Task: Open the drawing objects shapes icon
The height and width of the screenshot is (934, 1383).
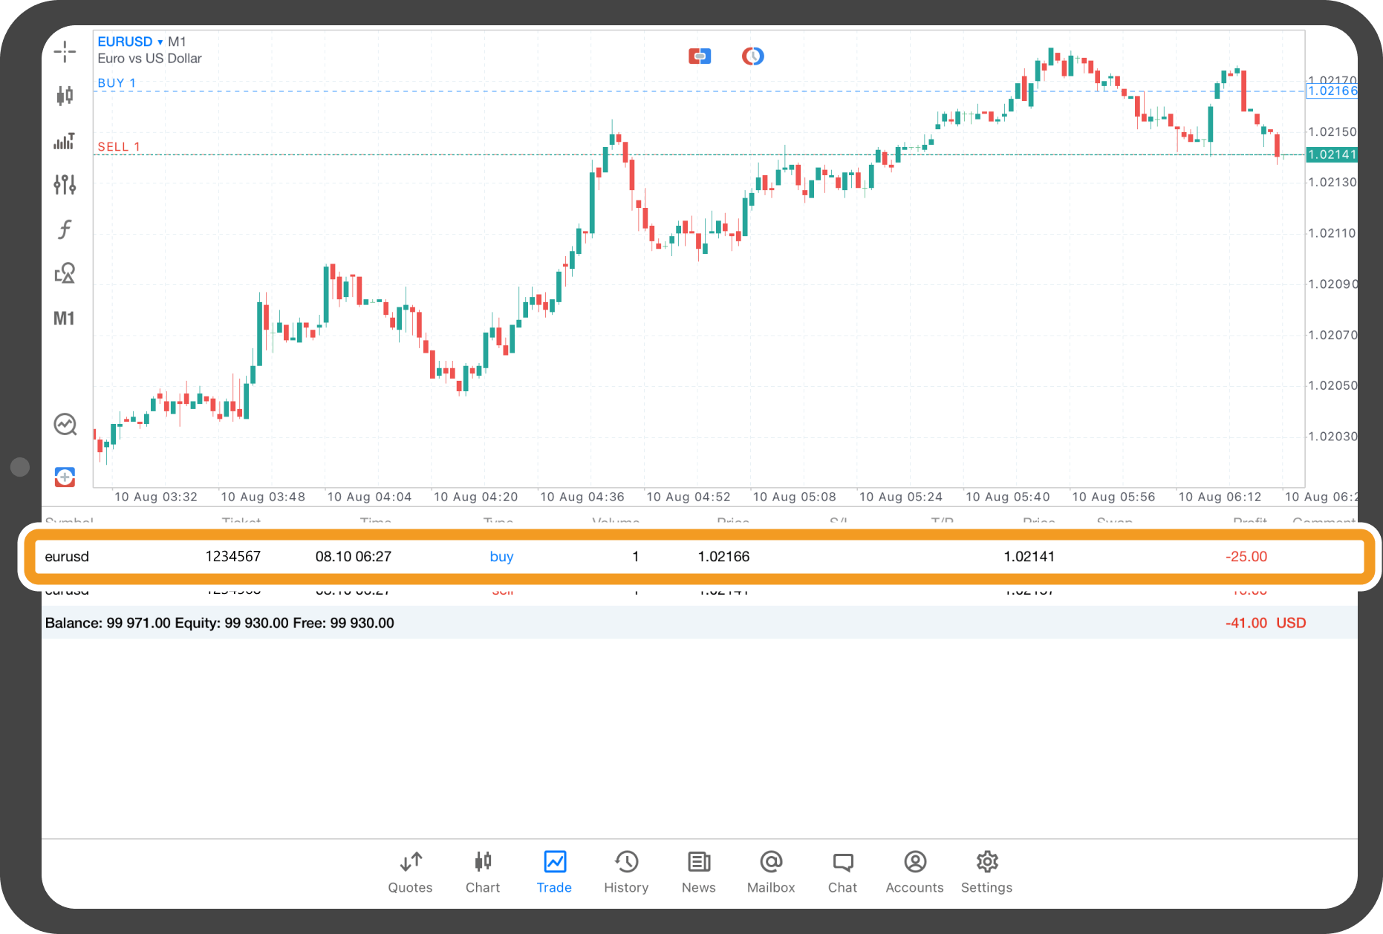Action: tap(65, 273)
